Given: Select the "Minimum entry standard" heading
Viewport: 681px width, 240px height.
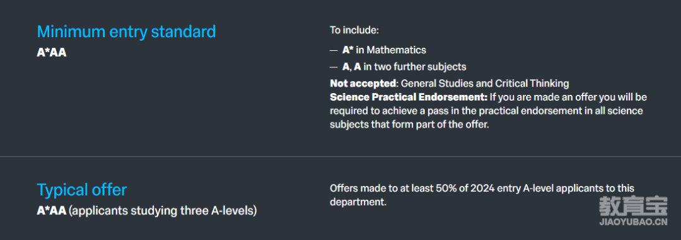Looking at the screenshot, I should 126,31.
